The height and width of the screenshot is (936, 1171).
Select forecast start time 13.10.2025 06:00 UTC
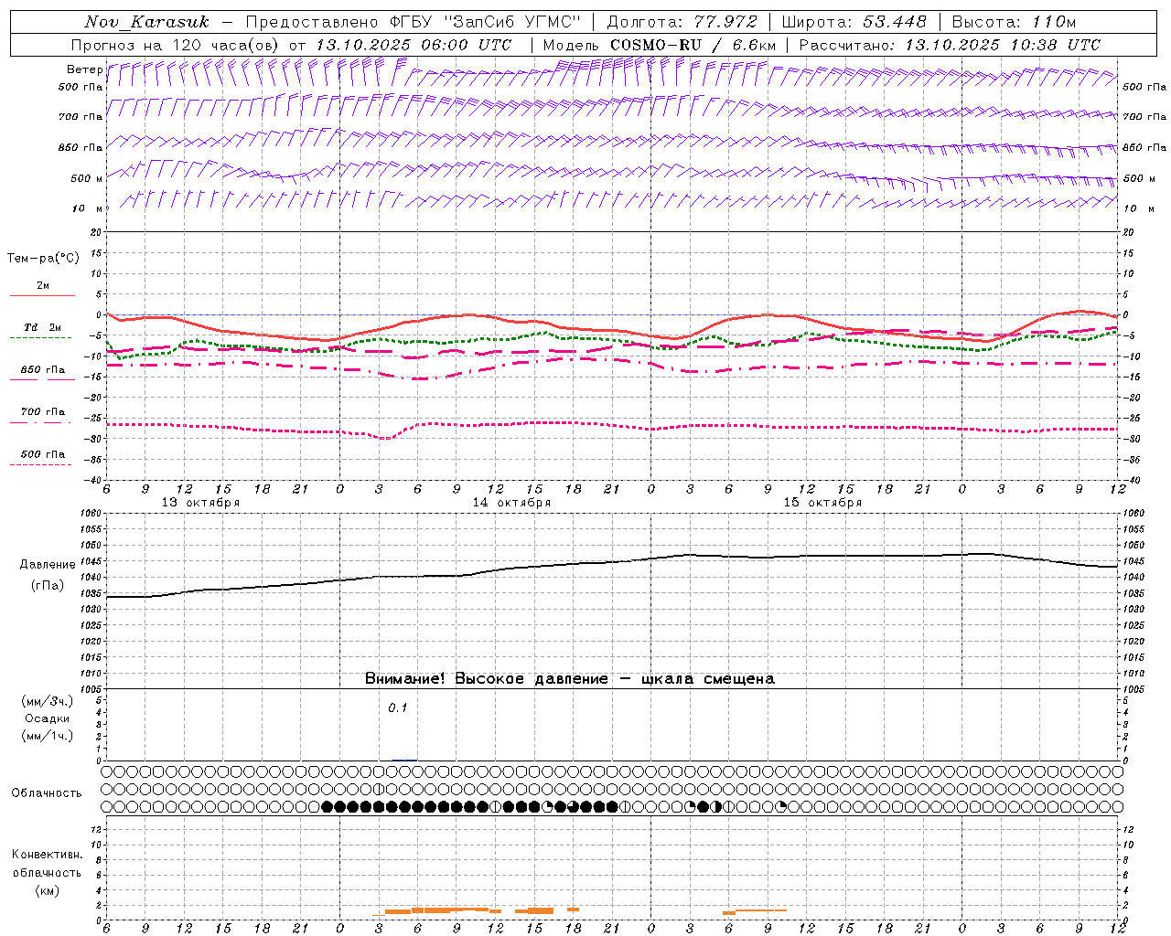click(414, 45)
